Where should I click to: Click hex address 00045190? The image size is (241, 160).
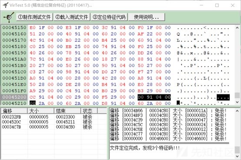point(14,53)
